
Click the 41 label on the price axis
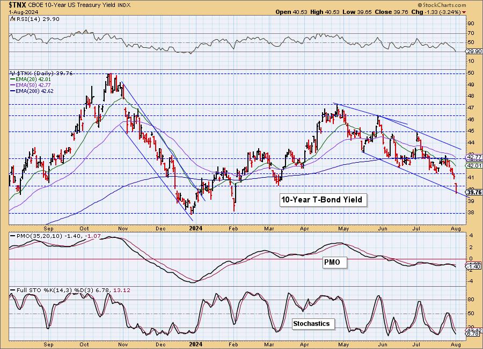471,178
